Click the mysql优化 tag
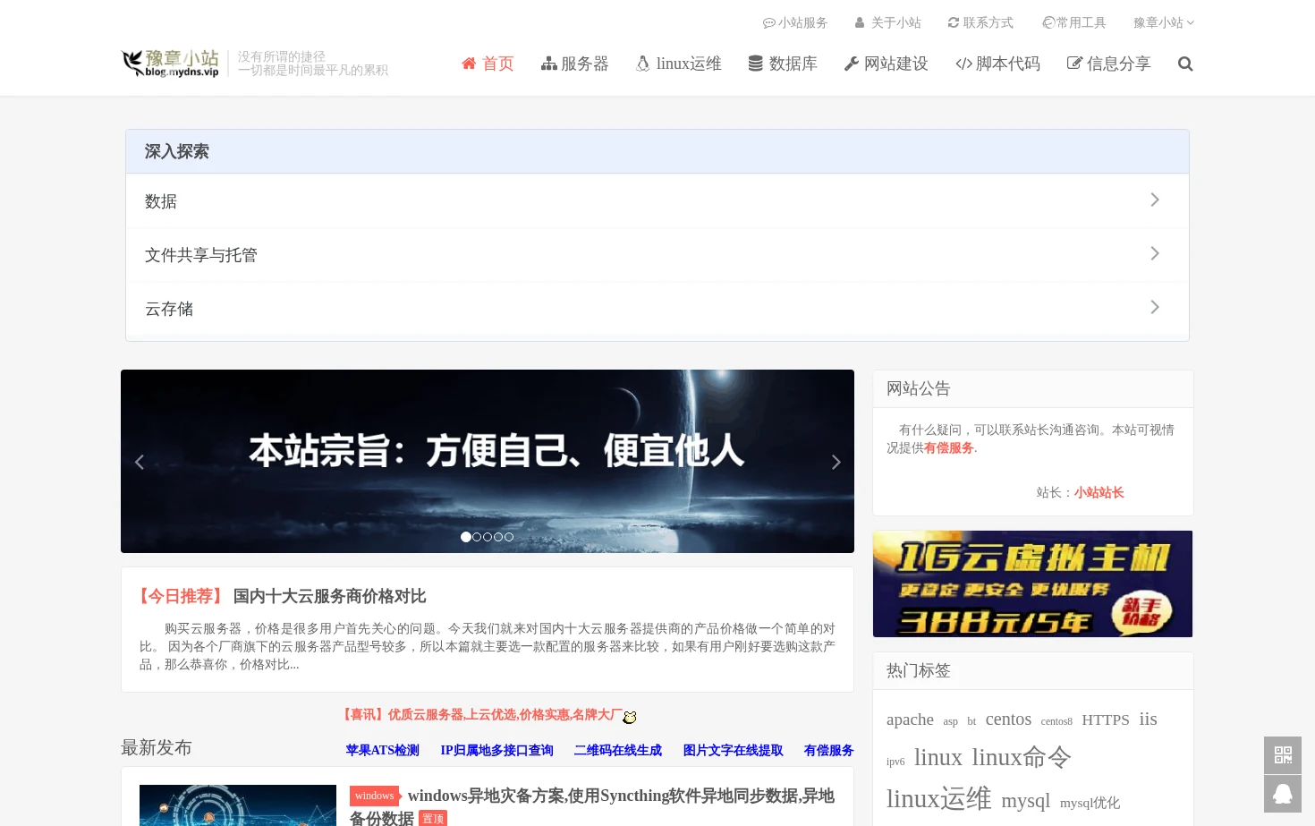 click(x=1090, y=803)
